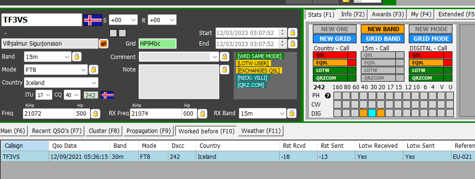Open the ITU zone 17 dropdown
Screen dimensions: 475x179
(x=48, y=95)
